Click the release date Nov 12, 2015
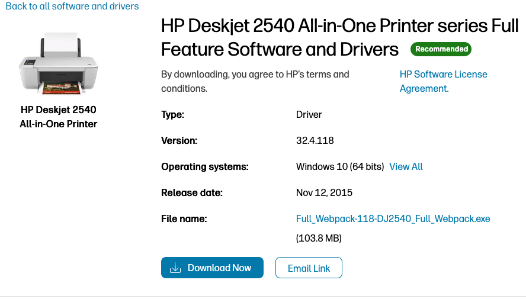 (324, 193)
